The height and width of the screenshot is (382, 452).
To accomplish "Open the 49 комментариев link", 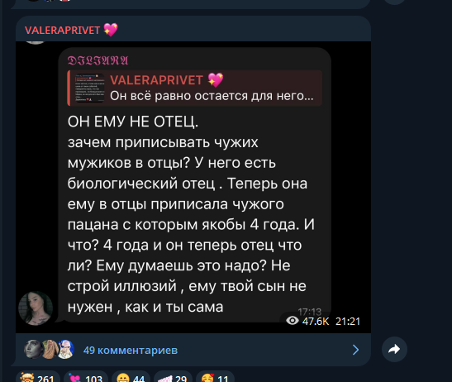I will pyautogui.click(x=131, y=351).
